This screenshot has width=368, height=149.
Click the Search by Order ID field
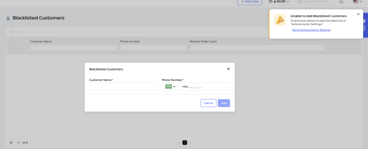(x=315, y=2)
